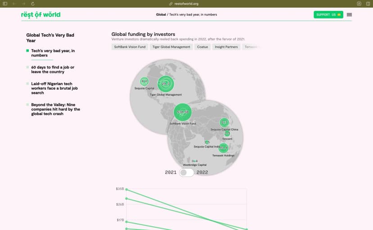Open the split view tab icon
373x230 pixels.
click(368, 4)
